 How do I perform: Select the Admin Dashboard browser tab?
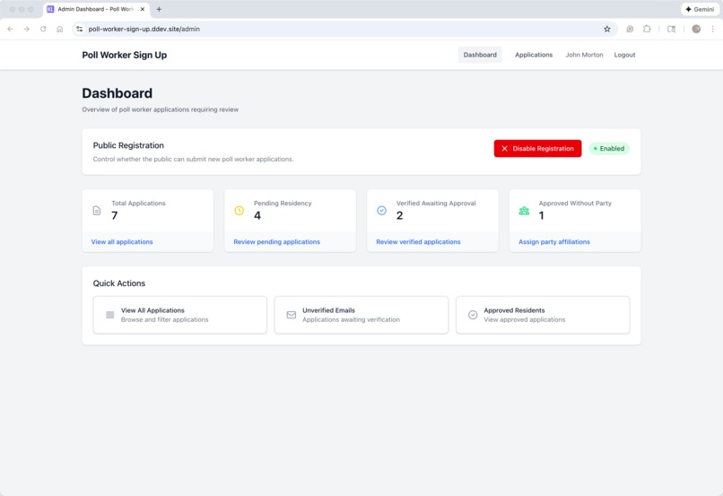tap(96, 9)
